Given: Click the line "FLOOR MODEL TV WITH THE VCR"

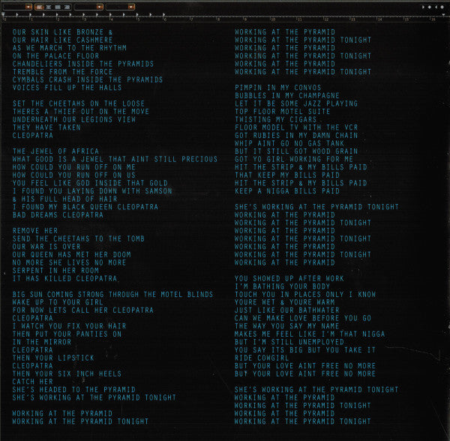Looking at the screenshot, I should coord(296,127).
